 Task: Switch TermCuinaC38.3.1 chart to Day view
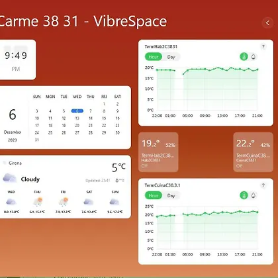click(x=171, y=195)
